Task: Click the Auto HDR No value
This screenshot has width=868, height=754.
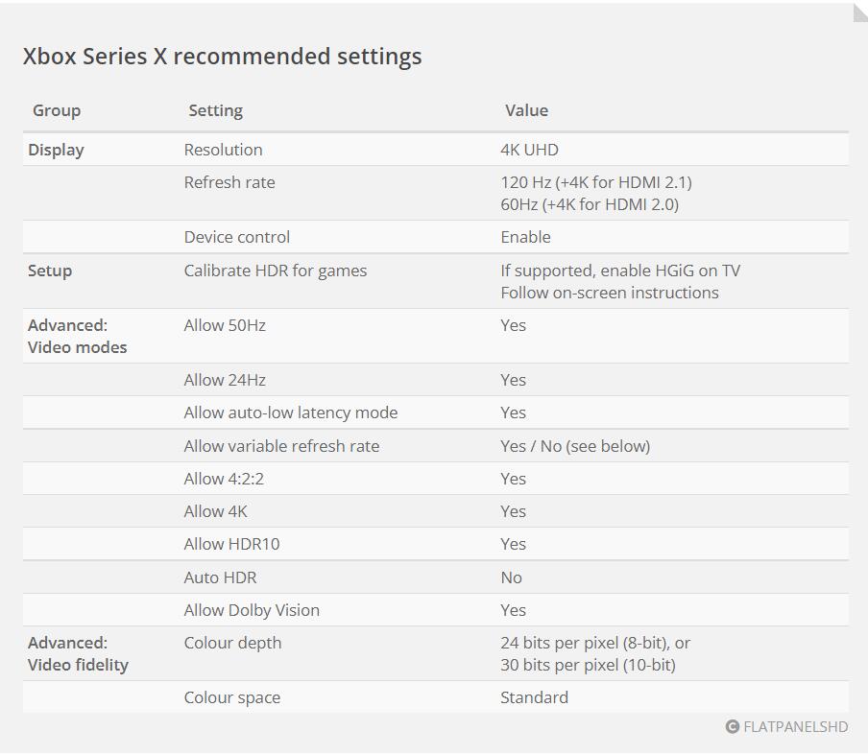Action: click(511, 577)
